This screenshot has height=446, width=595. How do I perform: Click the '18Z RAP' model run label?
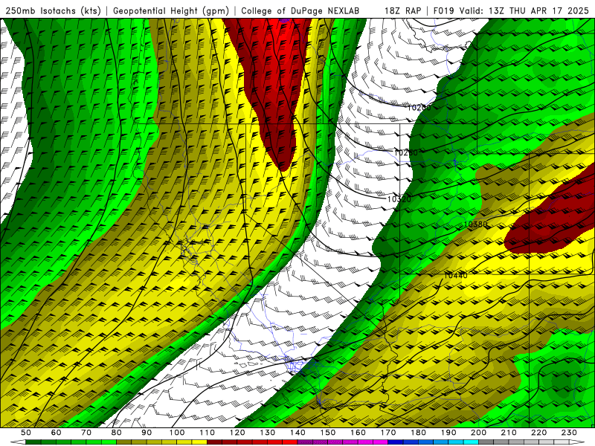point(402,11)
